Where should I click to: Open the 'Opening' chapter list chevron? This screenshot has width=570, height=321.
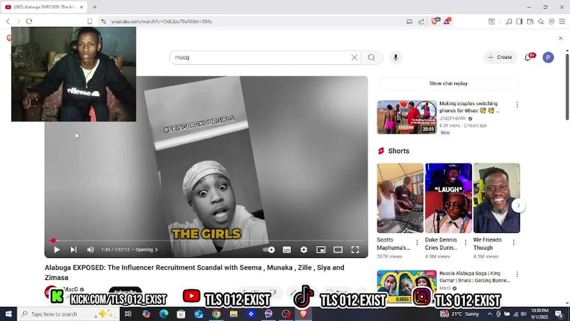coord(156,250)
